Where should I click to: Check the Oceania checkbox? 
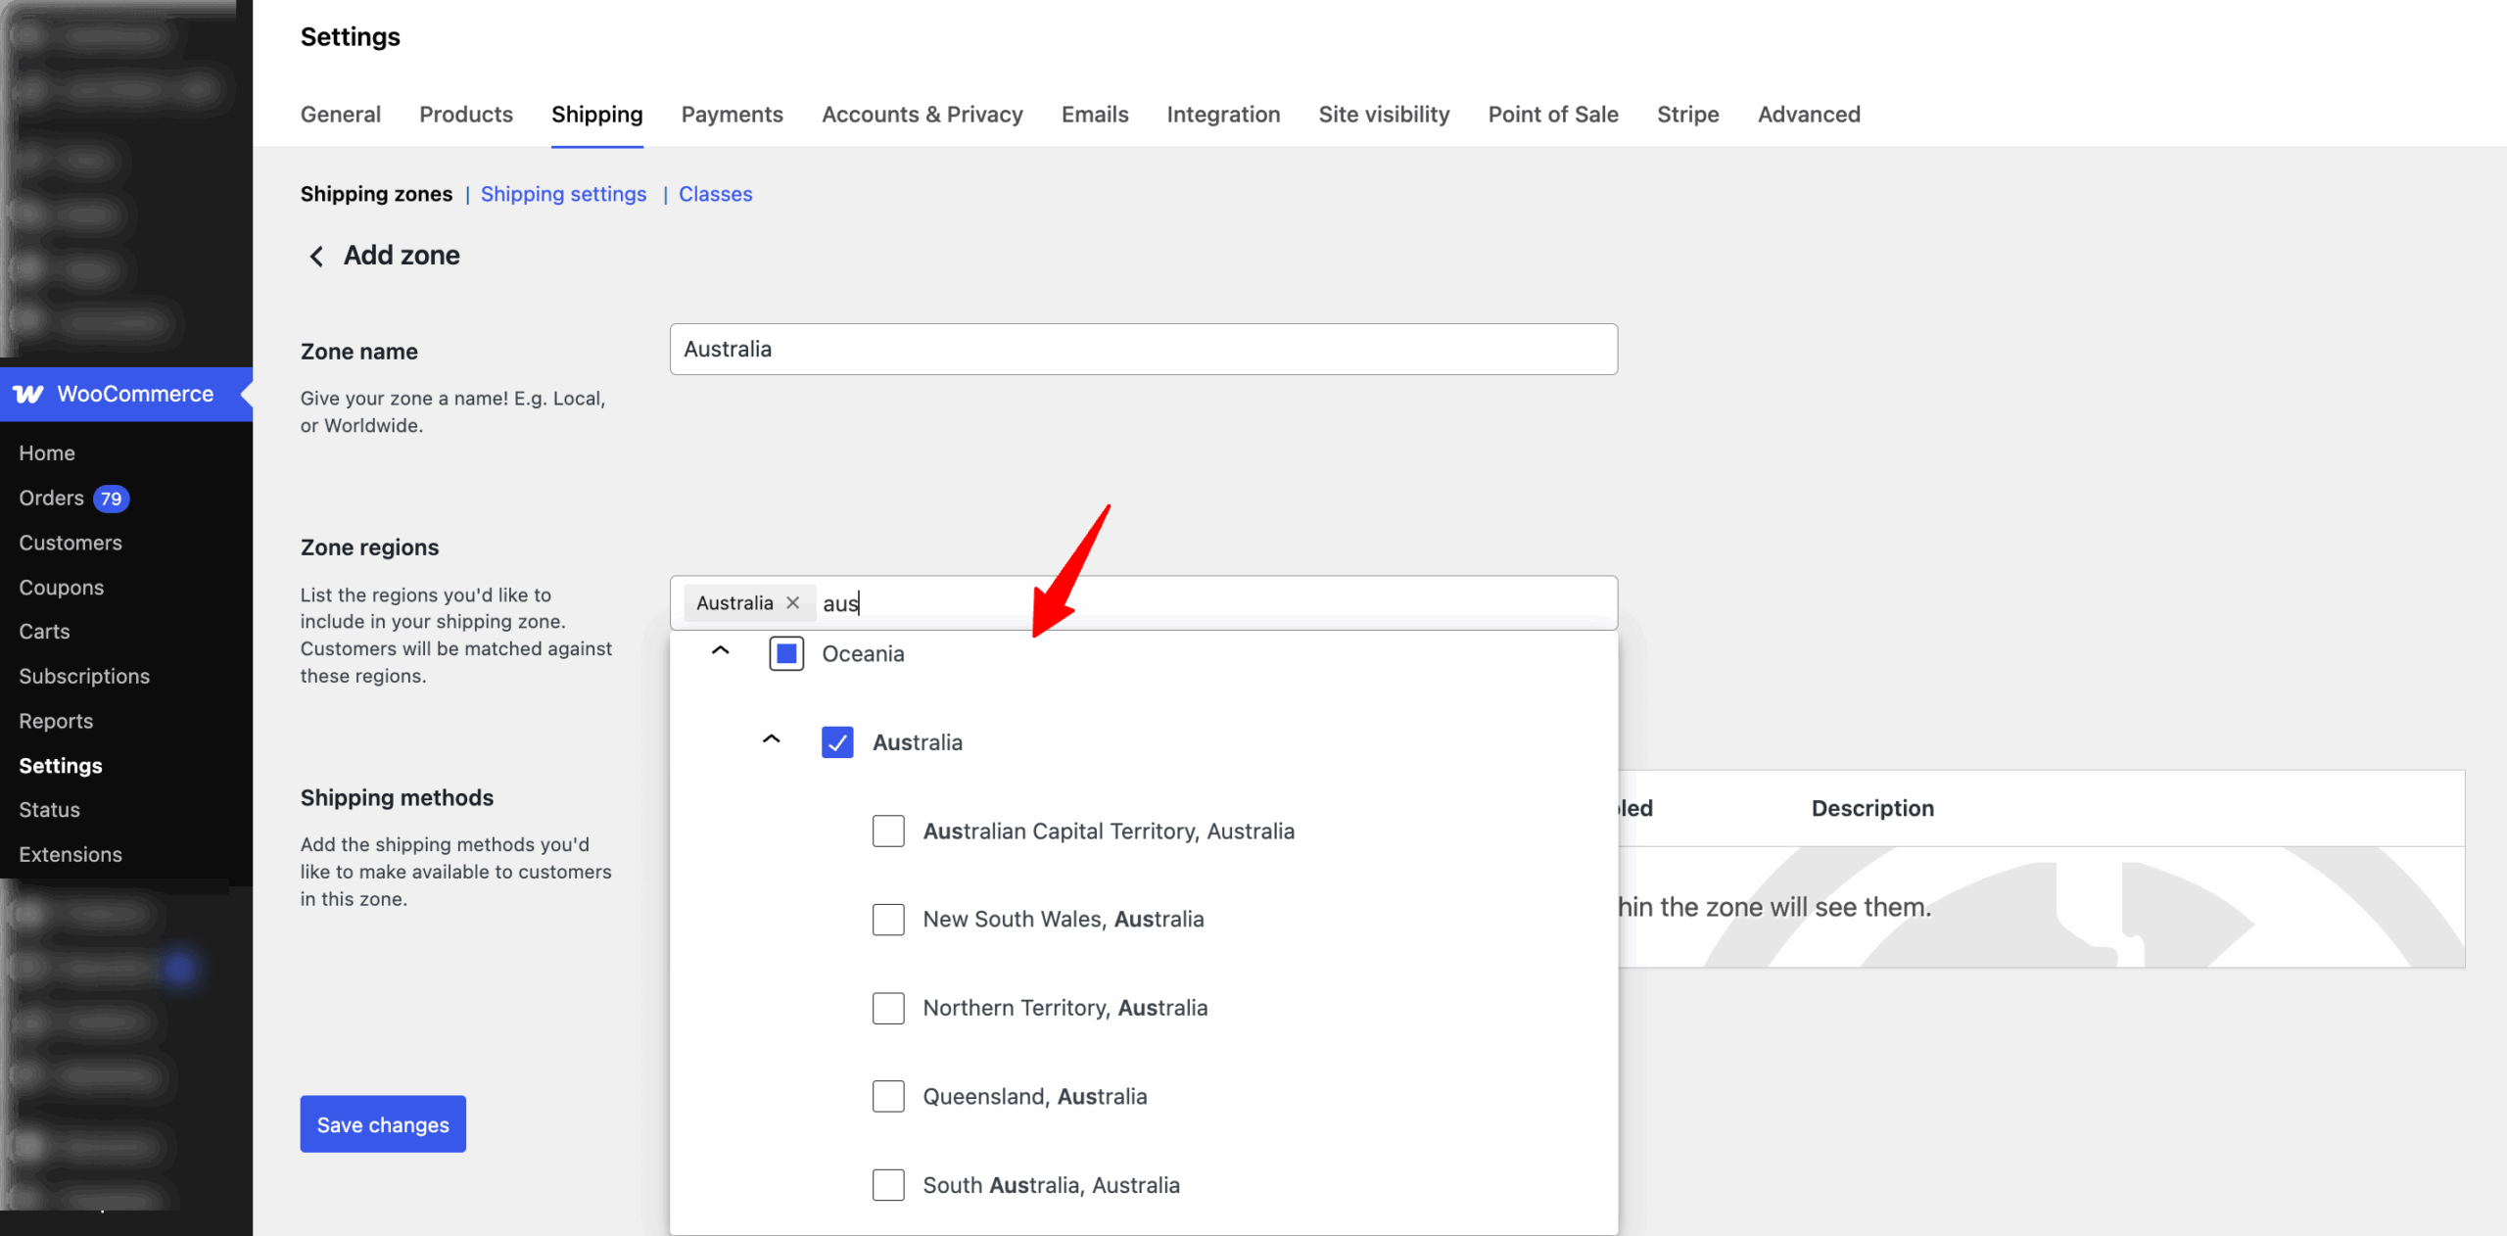[x=784, y=653]
